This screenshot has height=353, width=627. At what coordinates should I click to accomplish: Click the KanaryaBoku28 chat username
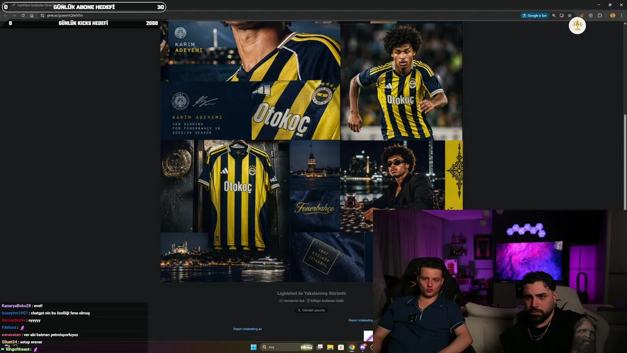pyautogui.click(x=16, y=306)
